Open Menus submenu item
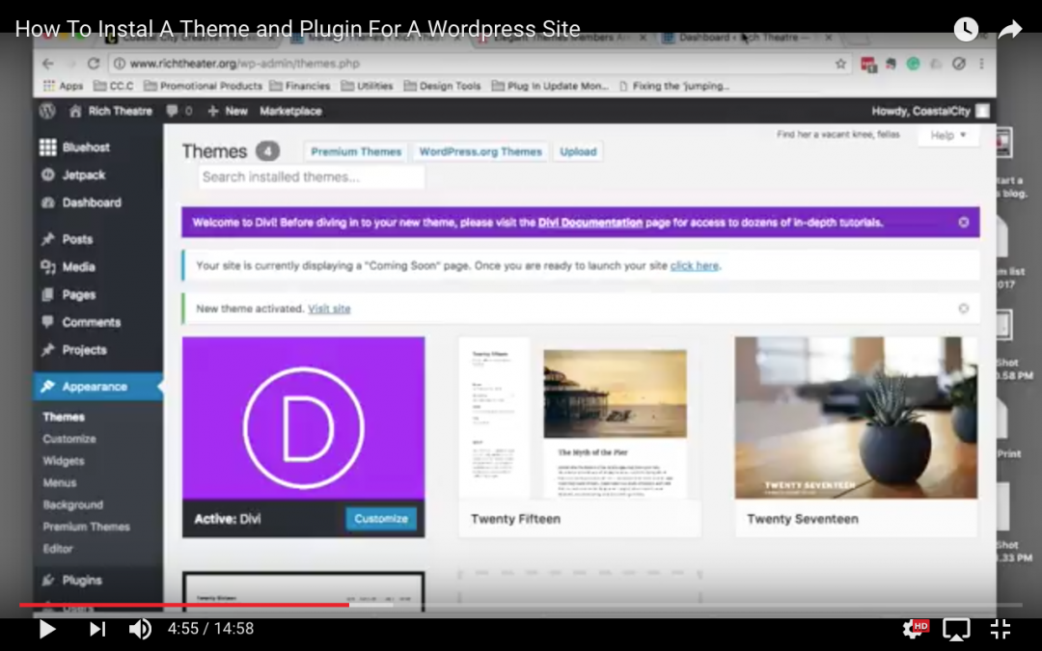This screenshot has height=651, width=1042. tap(59, 483)
